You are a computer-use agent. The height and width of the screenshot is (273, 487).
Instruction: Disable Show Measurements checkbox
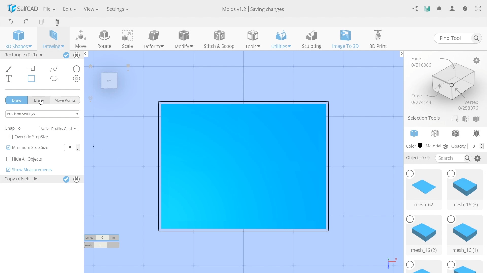coord(8,170)
